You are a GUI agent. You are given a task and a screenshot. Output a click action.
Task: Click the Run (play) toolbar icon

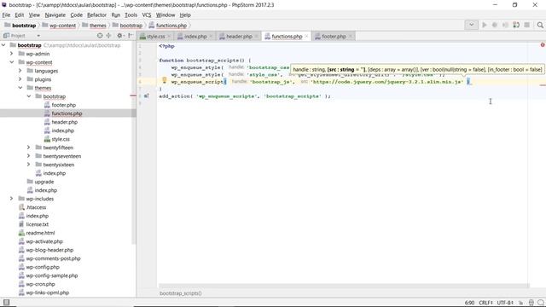pos(484,25)
